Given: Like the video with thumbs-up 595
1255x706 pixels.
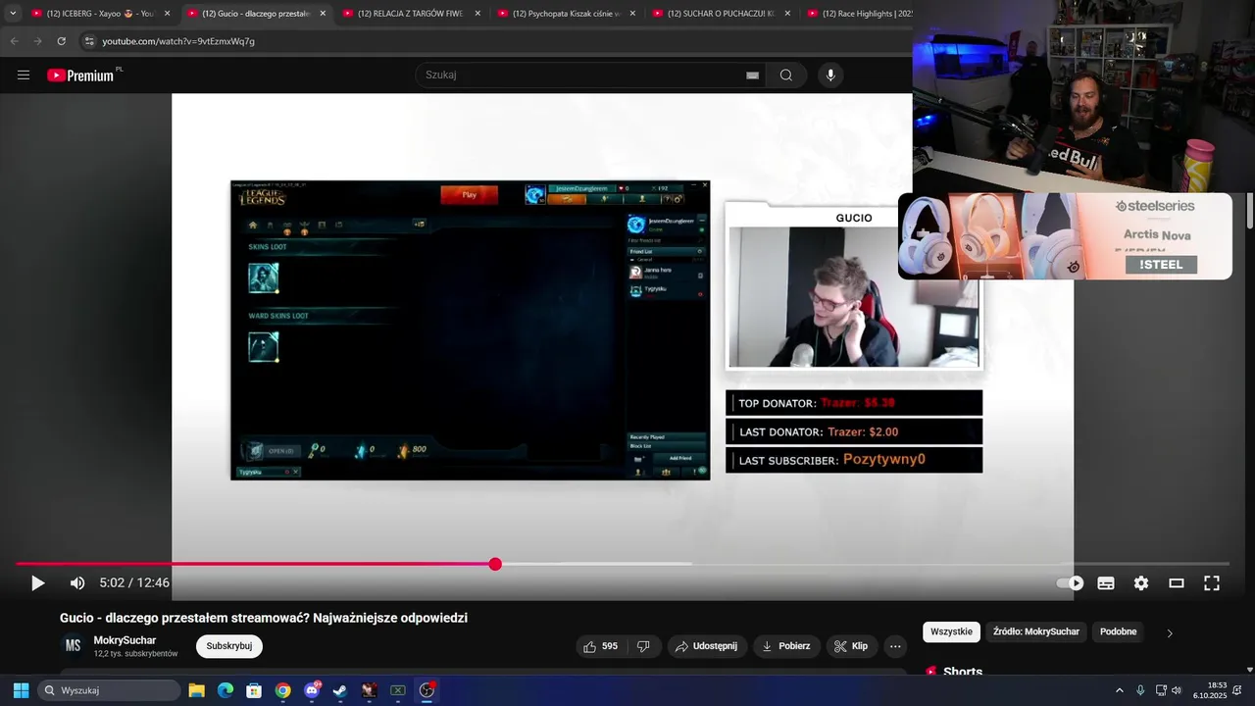Looking at the screenshot, I should pyautogui.click(x=600, y=646).
